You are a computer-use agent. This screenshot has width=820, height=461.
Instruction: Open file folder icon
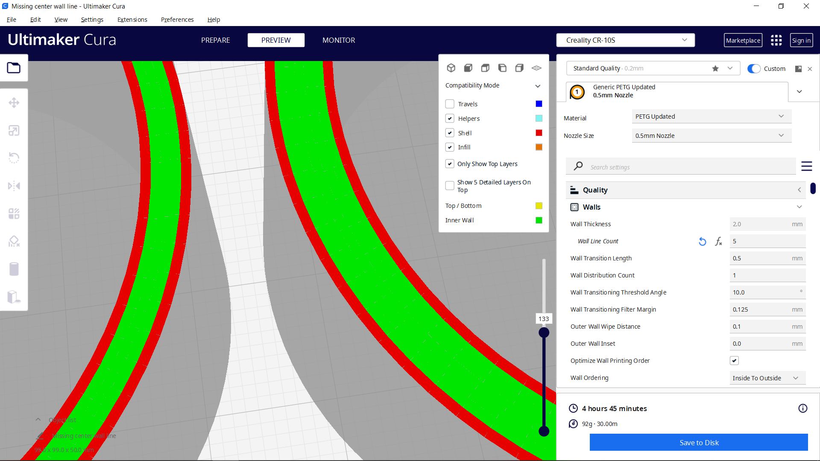tap(14, 68)
